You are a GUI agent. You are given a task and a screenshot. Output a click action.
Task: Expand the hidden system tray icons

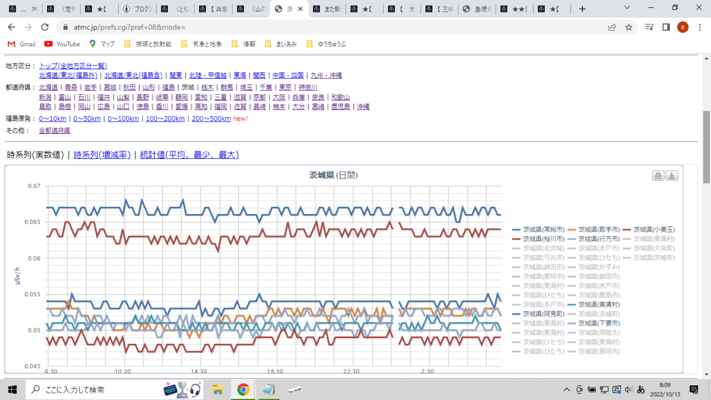567,389
